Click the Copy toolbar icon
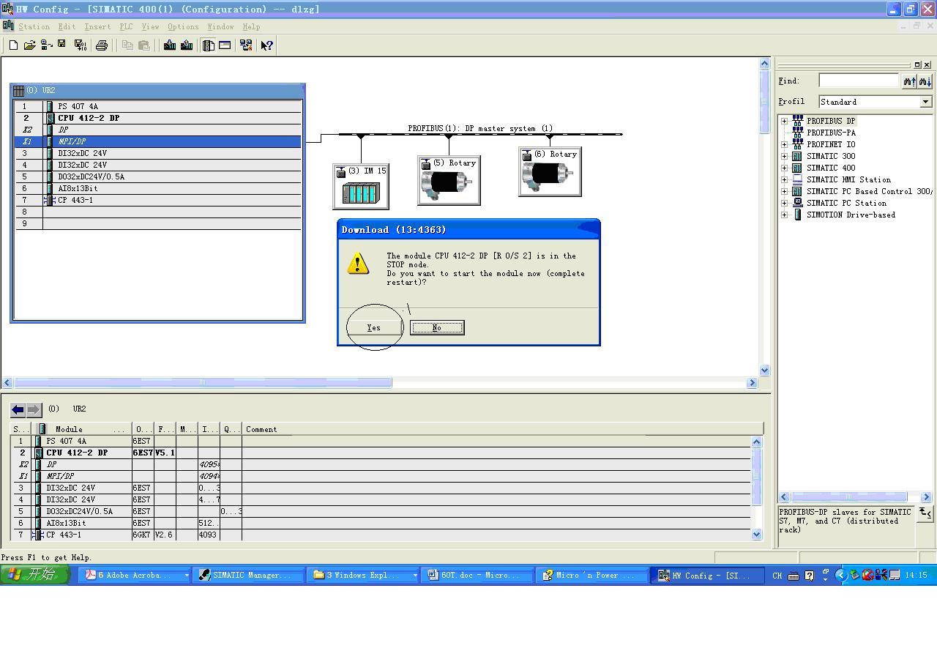This screenshot has width=937, height=651. [127, 45]
